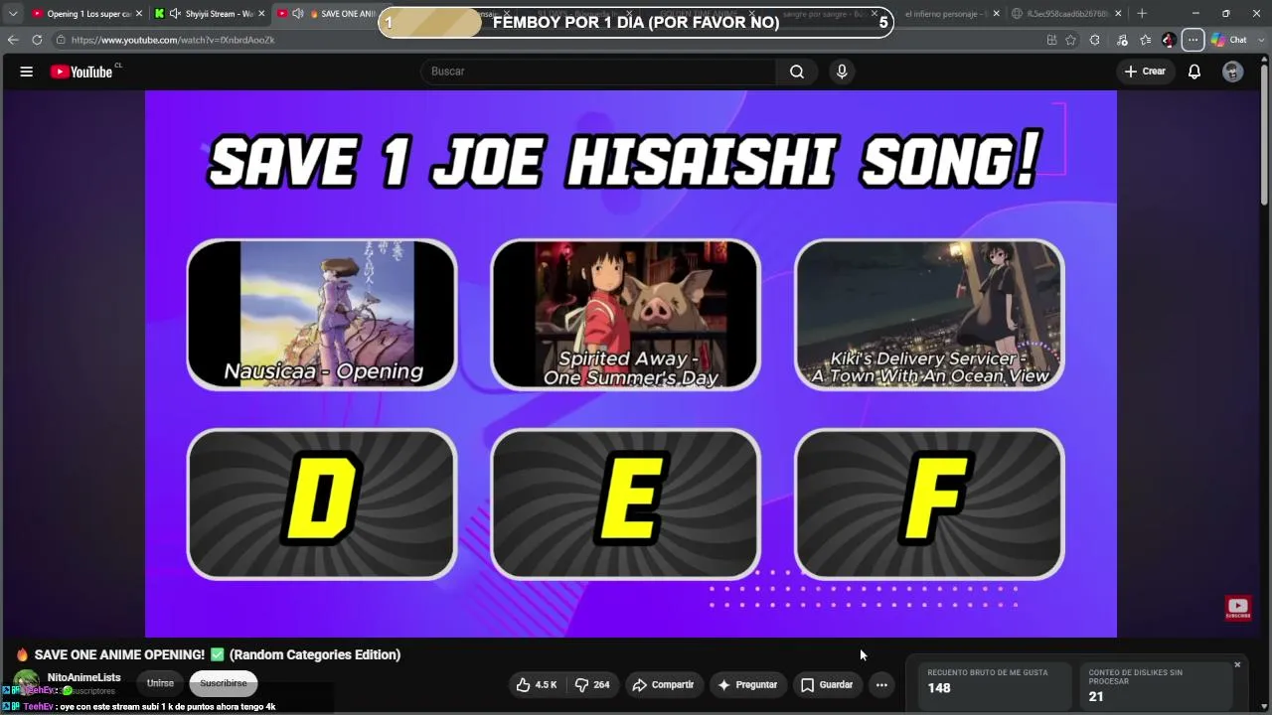Choose the hidden card labeled E

[x=626, y=503]
